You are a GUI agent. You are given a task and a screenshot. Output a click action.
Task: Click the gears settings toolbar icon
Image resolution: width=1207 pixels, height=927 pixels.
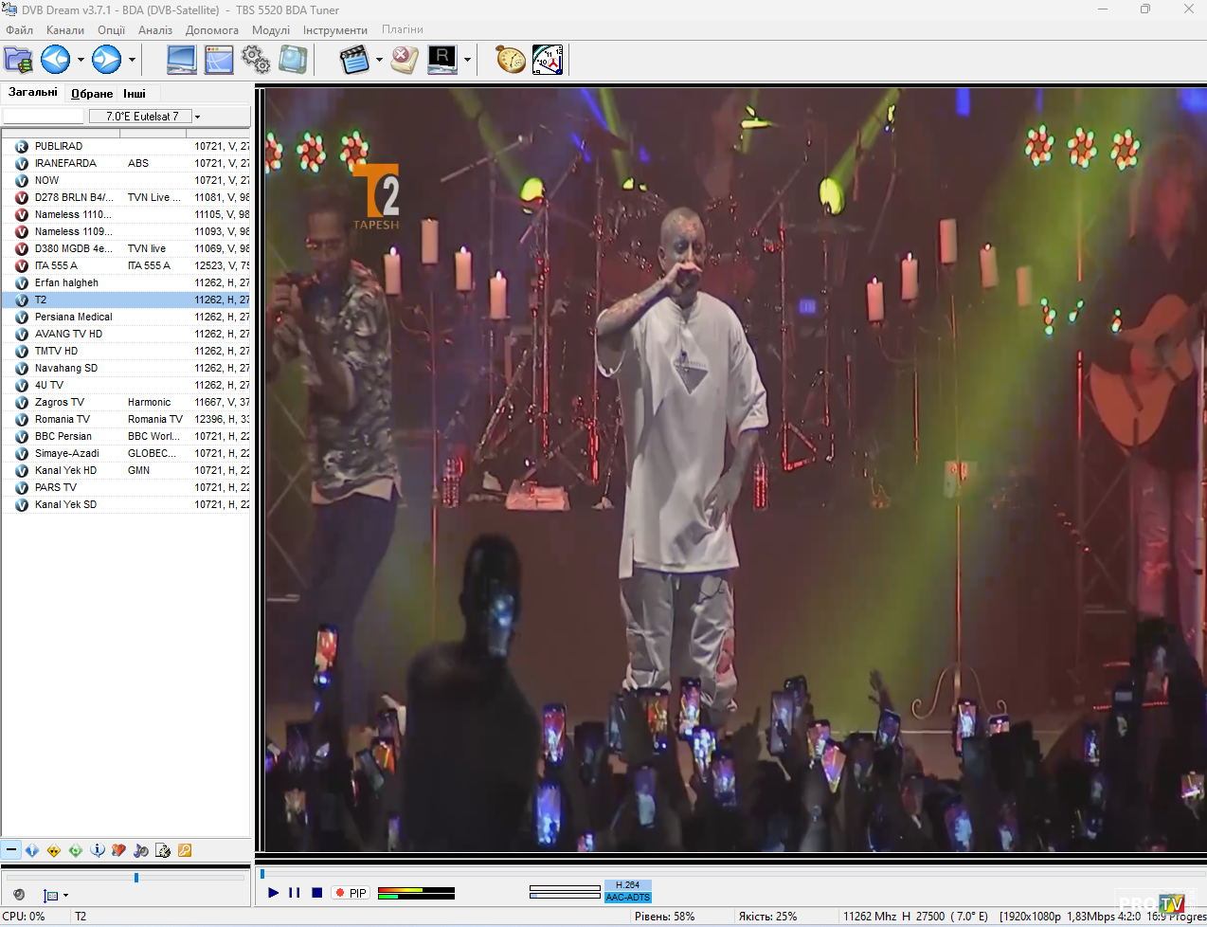coord(256,60)
